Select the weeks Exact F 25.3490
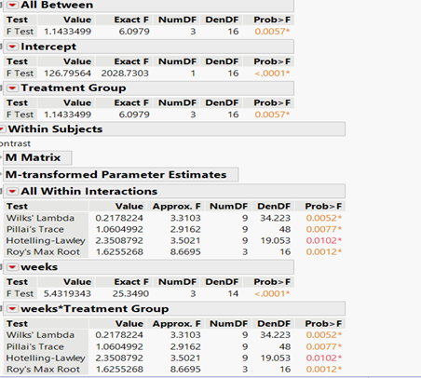The image size is (421, 378). coord(130,294)
